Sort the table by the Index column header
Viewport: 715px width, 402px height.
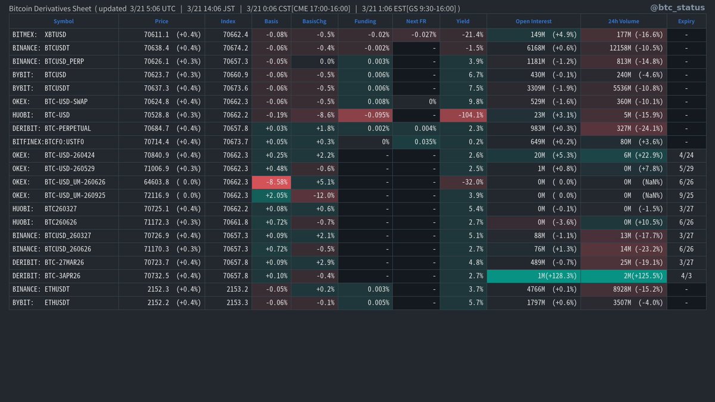(x=228, y=21)
